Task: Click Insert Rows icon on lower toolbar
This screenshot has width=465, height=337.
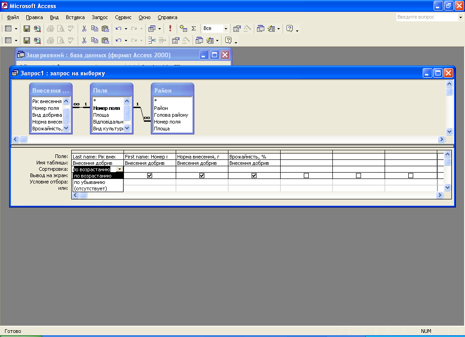Action: 152,40
